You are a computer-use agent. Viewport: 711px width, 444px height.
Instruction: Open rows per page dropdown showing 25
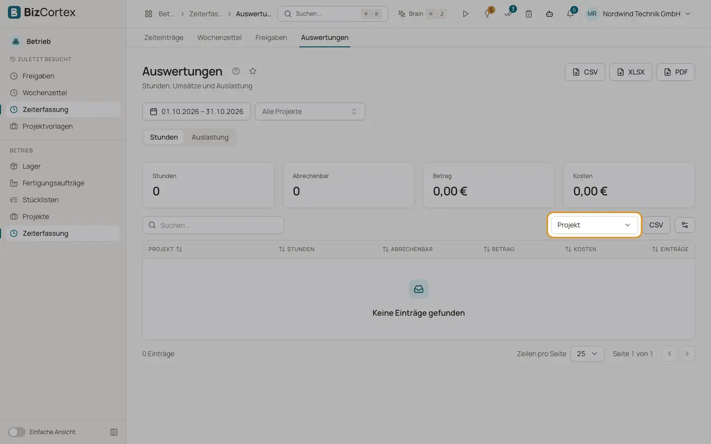(588, 354)
